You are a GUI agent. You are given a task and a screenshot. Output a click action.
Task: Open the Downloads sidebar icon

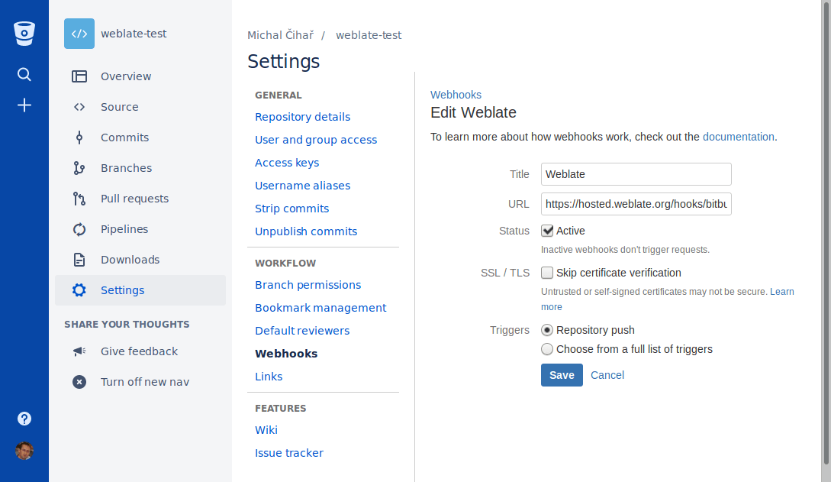pos(79,259)
